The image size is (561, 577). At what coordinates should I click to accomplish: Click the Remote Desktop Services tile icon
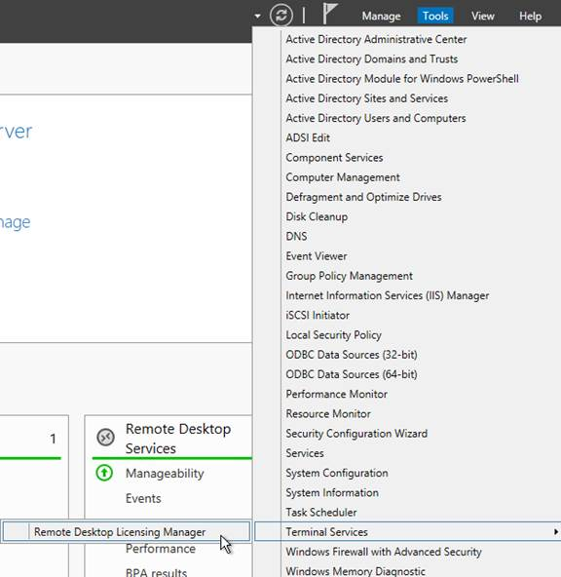(x=105, y=438)
